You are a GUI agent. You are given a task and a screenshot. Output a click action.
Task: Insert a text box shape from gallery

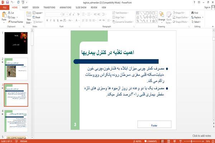coord(138,13)
